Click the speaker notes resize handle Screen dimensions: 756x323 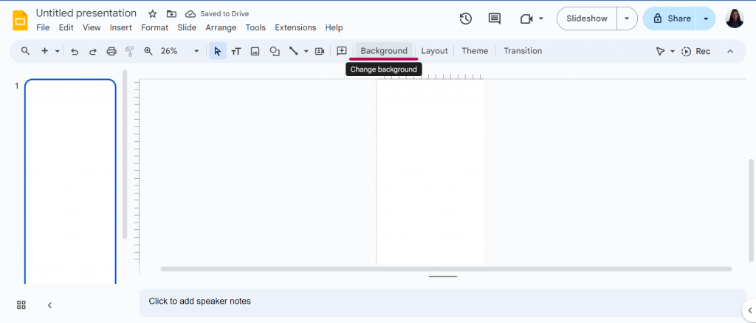pyautogui.click(x=443, y=276)
